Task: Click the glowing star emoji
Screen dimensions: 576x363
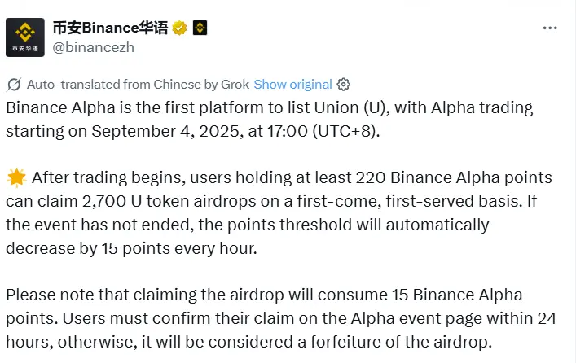Action: [15, 178]
